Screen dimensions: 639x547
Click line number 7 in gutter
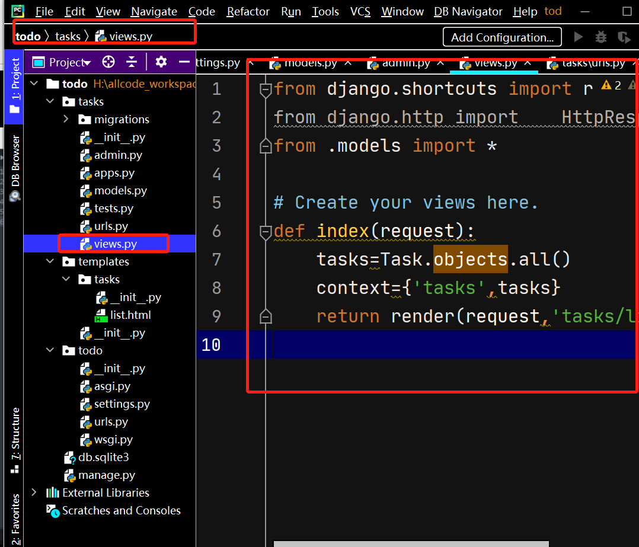[x=216, y=260]
